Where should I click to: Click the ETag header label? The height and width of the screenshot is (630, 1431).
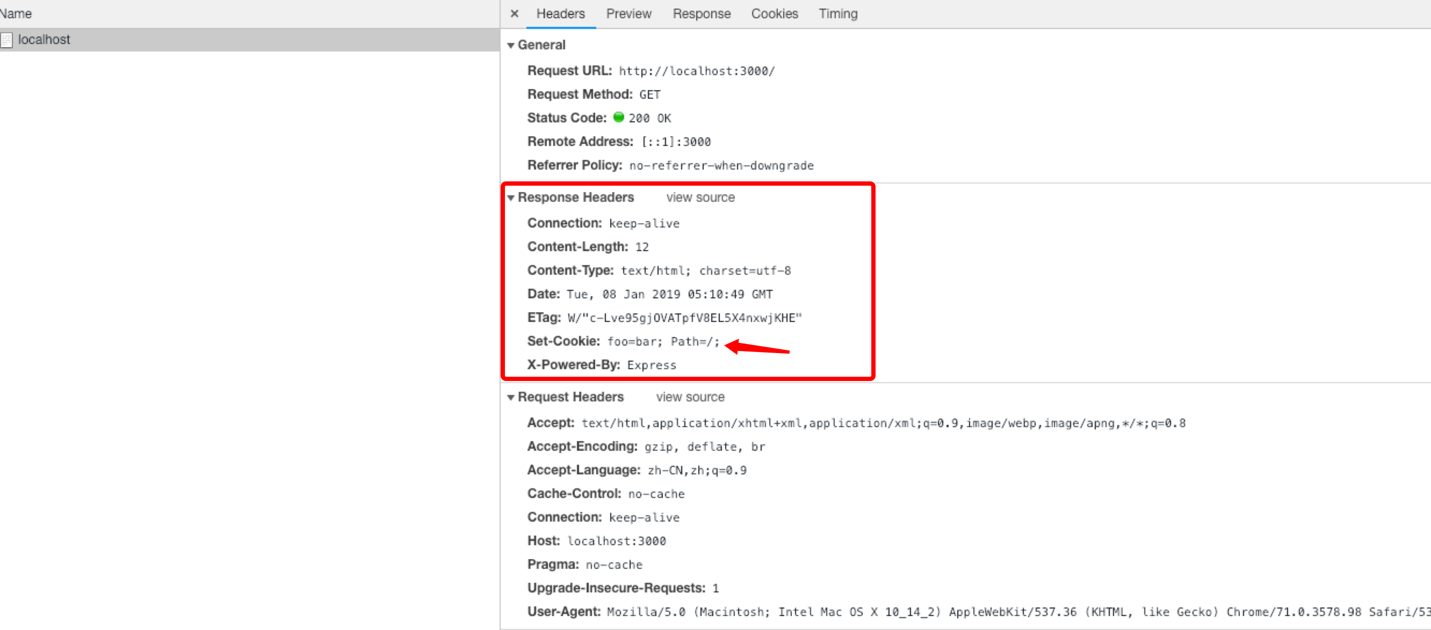tap(544, 318)
